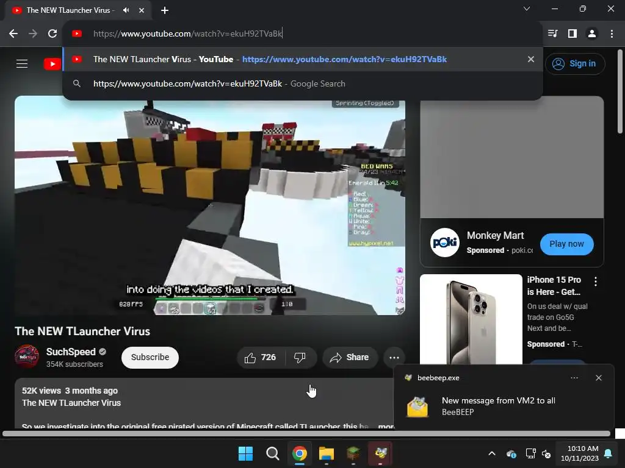Open the tab search chevron in title bar

tap(527, 9)
